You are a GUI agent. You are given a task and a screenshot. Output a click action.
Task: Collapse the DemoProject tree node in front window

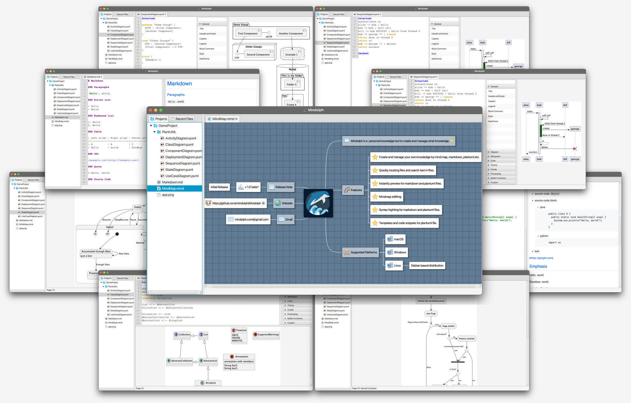pyautogui.click(x=151, y=126)
